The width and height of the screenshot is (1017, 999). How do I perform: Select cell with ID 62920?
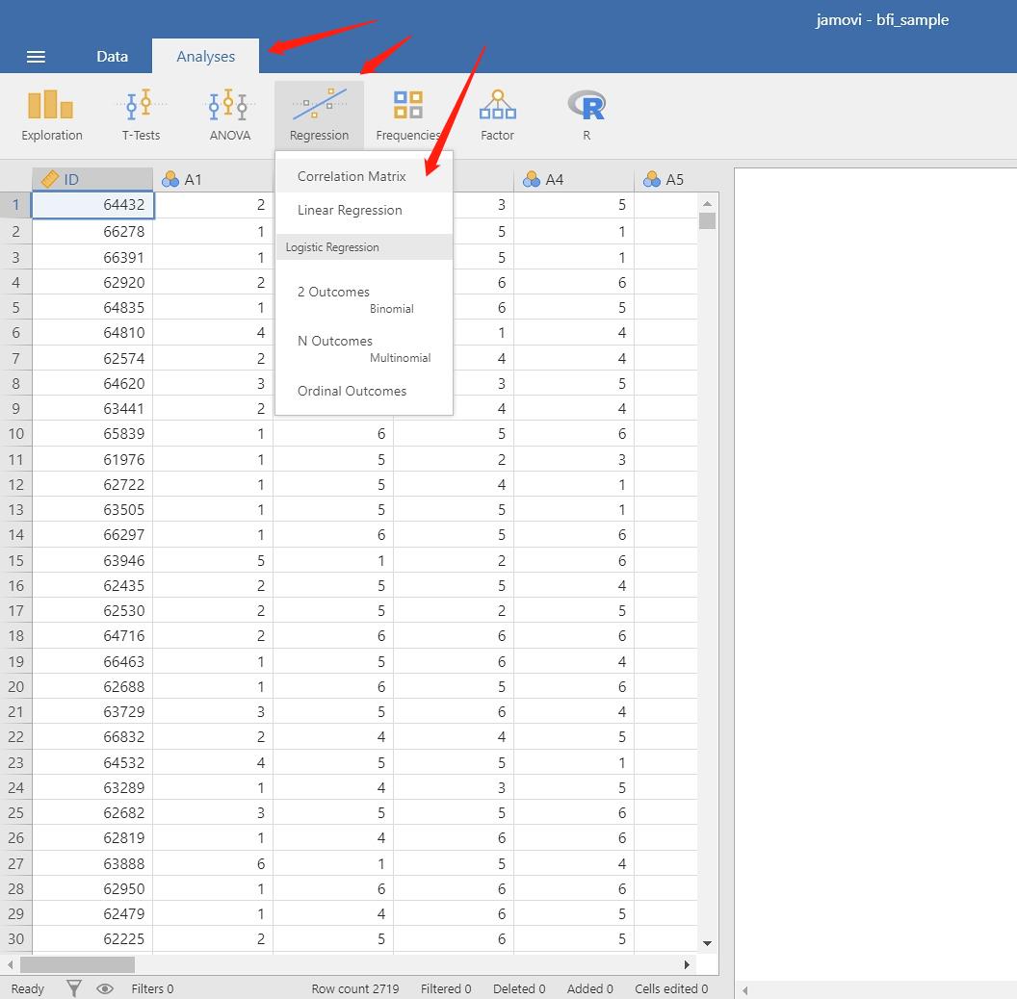92,283
